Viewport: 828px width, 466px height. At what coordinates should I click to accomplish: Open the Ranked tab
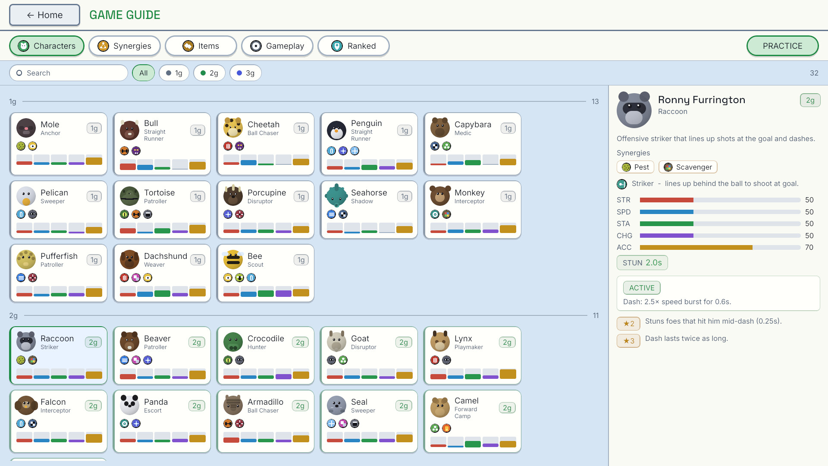point(354,46)
